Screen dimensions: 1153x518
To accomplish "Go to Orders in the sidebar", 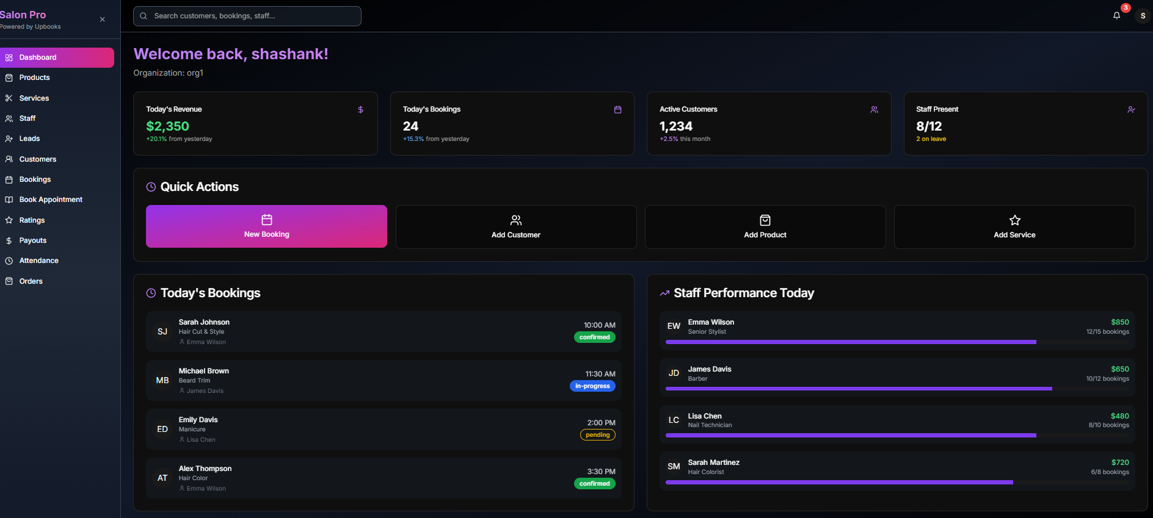I will point(57,281).
